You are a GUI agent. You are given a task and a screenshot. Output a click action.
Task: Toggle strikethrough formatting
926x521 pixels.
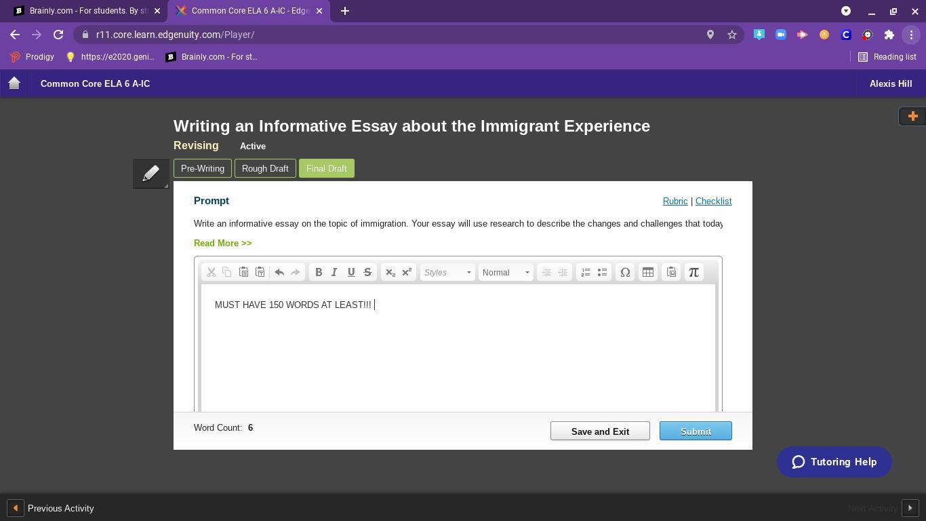pos(367,272)
